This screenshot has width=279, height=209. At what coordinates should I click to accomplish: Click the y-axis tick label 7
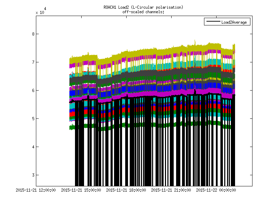(x=33, y=62)
